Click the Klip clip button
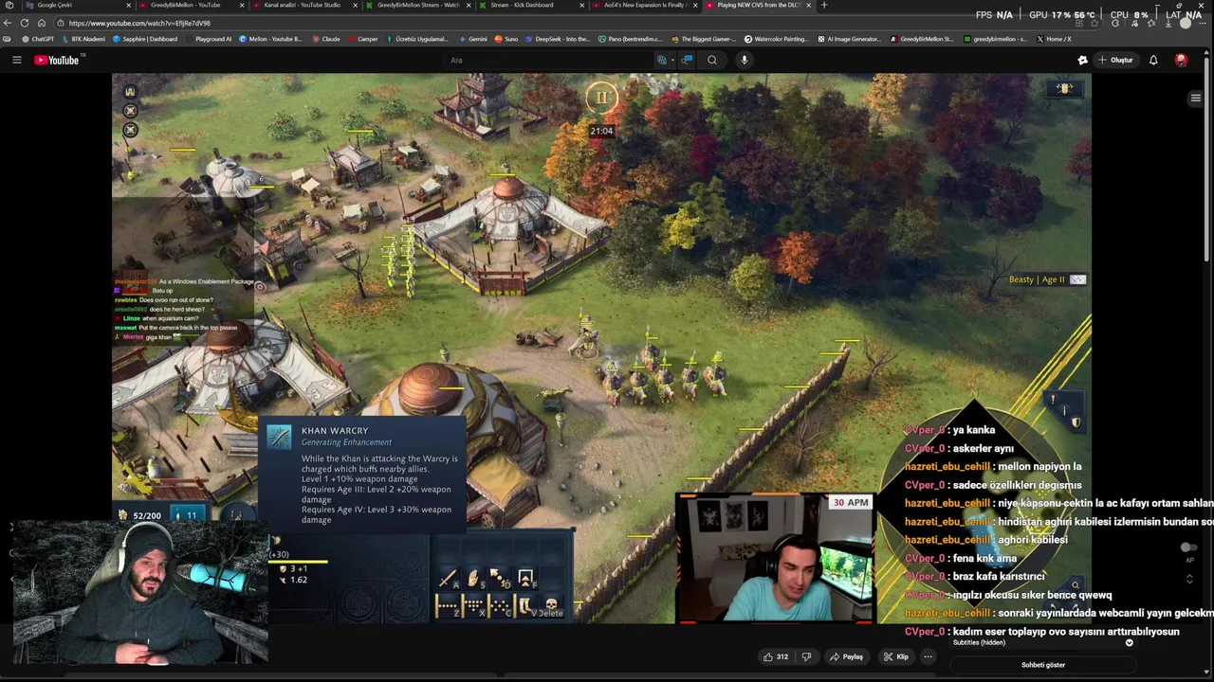The width and height of the screenshot is (1214, 682). 896,656
